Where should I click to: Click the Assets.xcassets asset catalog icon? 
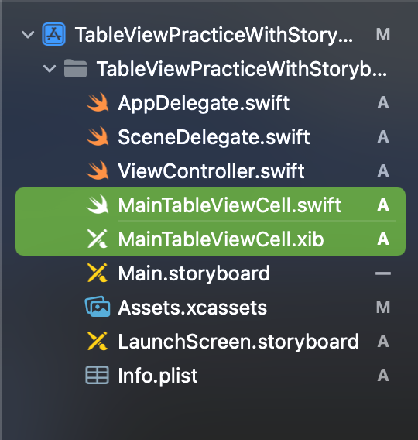tap(98, 307)
